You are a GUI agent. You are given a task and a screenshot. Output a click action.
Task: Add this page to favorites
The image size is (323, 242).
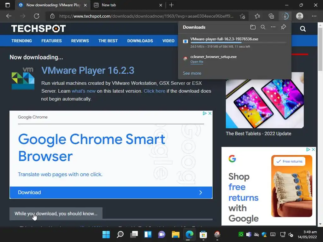(x=243, y=16)
